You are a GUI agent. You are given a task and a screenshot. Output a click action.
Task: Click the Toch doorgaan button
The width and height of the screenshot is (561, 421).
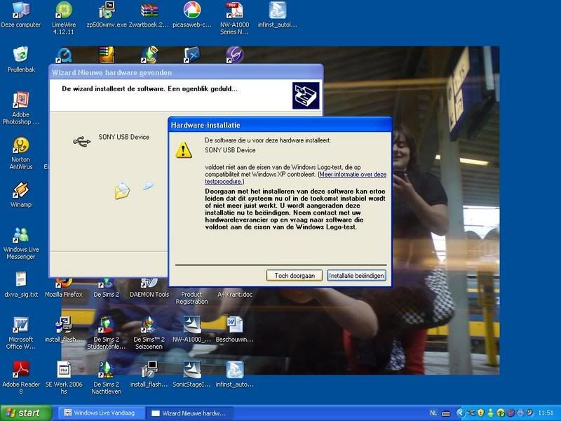(x=294, y=275)
